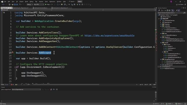Collapse the Migrations folder
Image resolution: width=187 pixels, height=105 pixels.
[x=161, y=37]
